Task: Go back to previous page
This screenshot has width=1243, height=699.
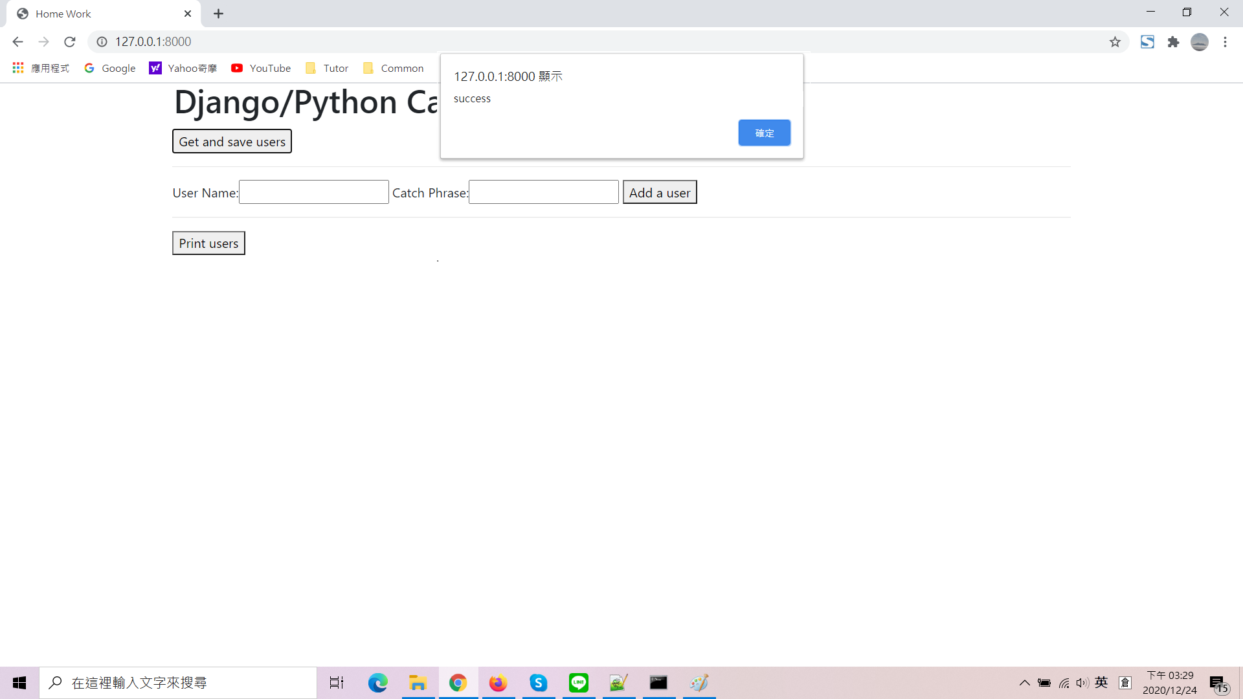Action: [17, 42]
